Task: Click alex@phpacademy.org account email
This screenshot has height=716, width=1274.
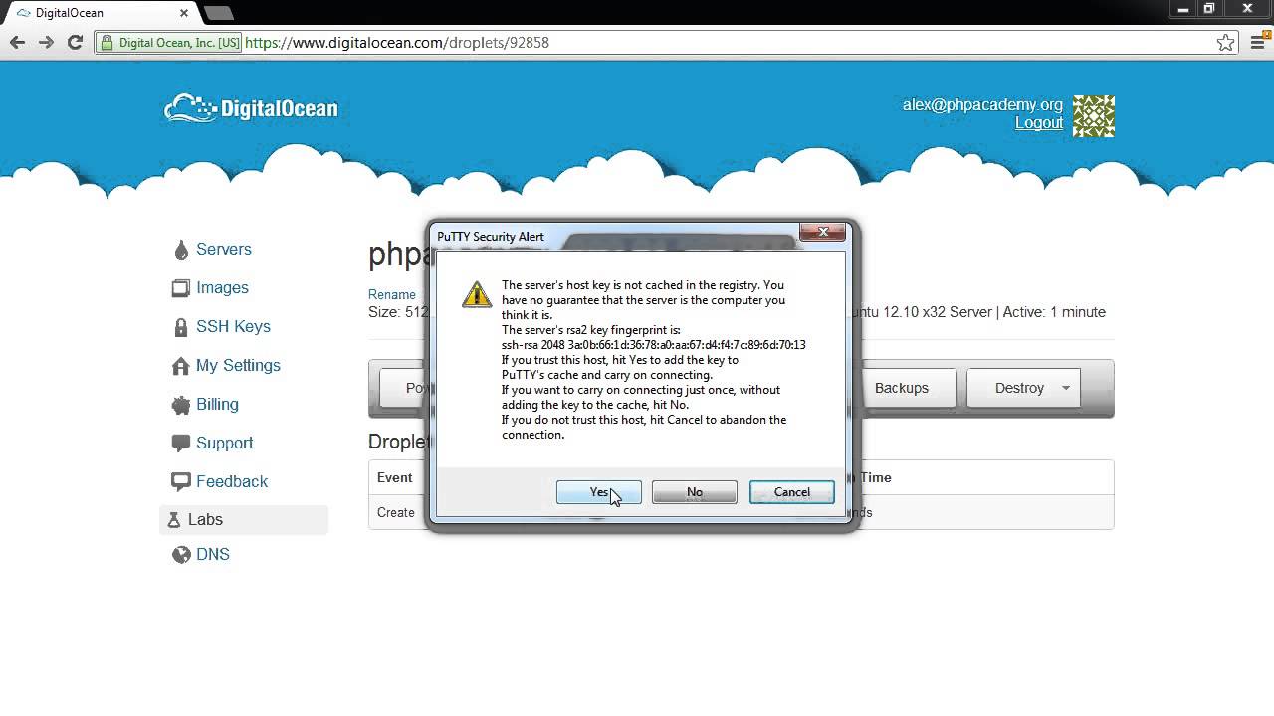Action: 982,104
